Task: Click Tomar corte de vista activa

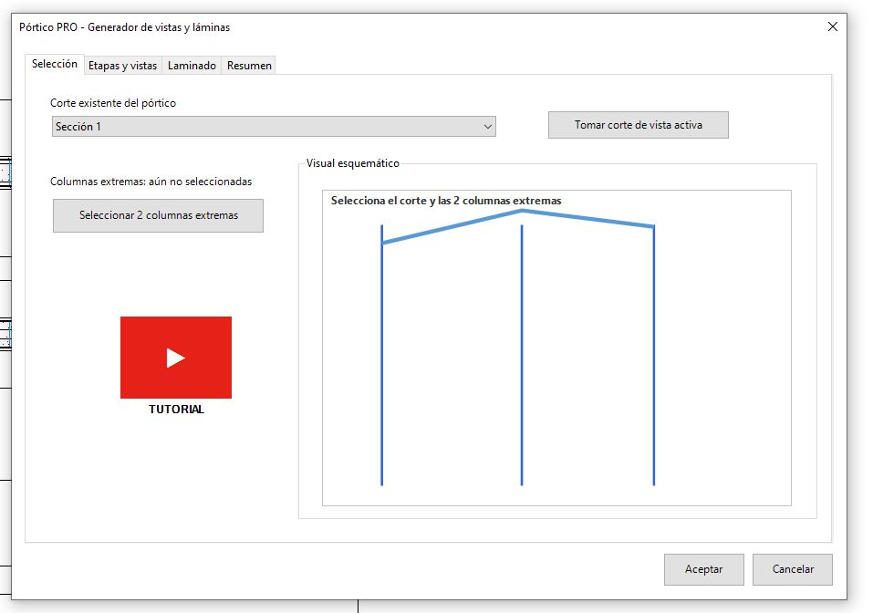Action: [638, 125]
